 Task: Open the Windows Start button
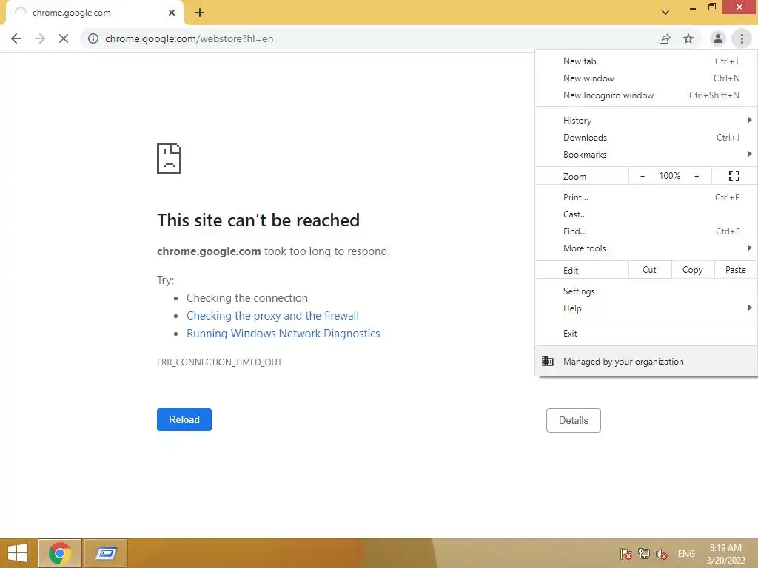pyautogui.click(x=18, y=553)
